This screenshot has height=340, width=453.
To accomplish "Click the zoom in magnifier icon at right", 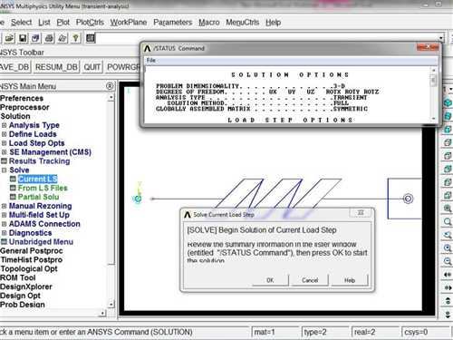I will tap(448, 248).
